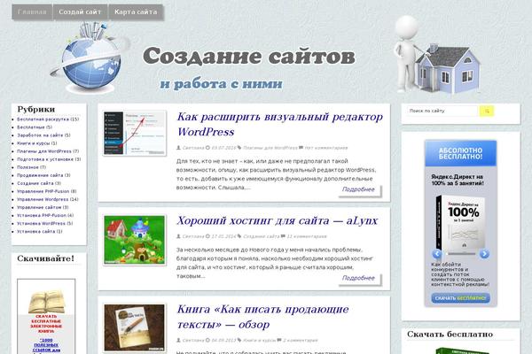Screen dimensions: 532x354
Task: Open the Главная menu item
Action: point(32,12)
